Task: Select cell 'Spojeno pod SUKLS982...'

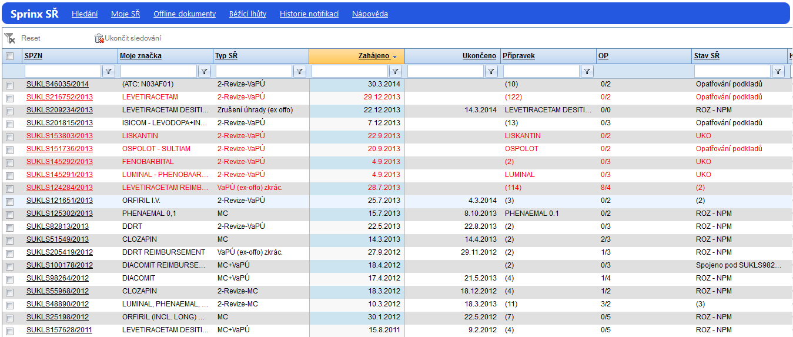Action: pos(739,265)
